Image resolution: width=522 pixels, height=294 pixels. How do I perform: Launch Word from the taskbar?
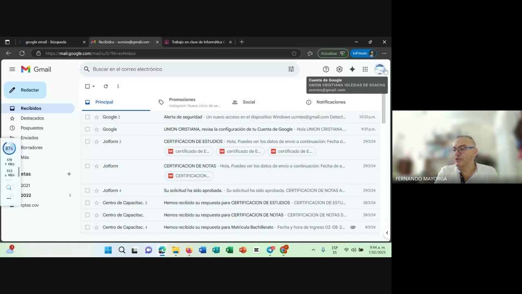point(203,250)
